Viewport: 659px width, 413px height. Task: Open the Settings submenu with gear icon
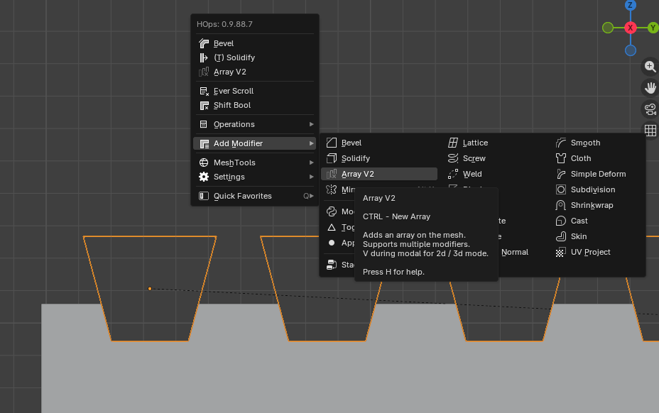254,177
